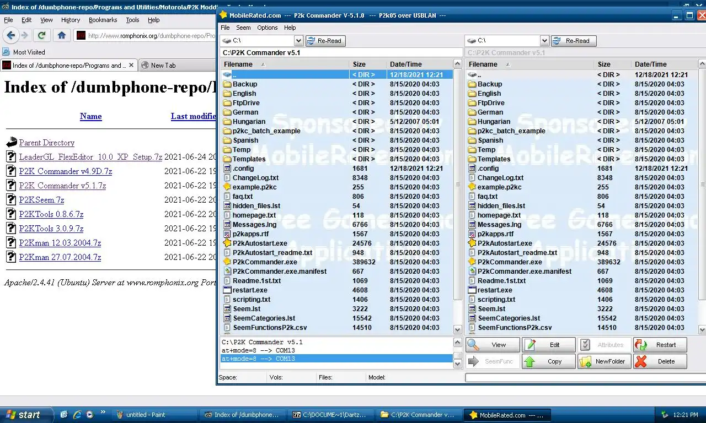Sort left pane by Filename column
Image resolution: width=706 pixels, height=423 pixels.
(x=284, y=64)
